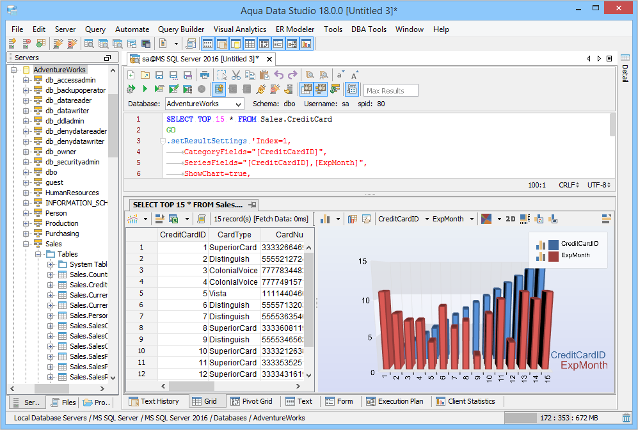Click the Max Results input field
The image size is (638, 430).
[x=390, y=90]
